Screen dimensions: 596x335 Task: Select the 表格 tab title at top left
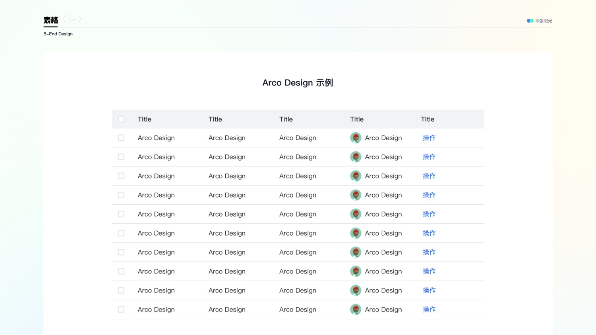(x=51, y=20)
